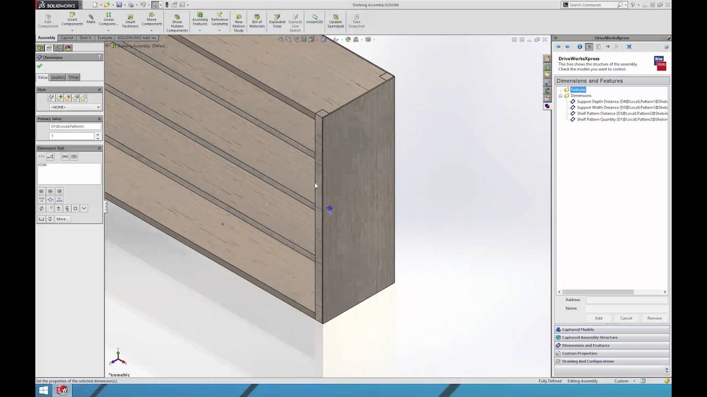The image size is (707, 397).
Task: Select the Other property tab
Action: coord(73,77)
